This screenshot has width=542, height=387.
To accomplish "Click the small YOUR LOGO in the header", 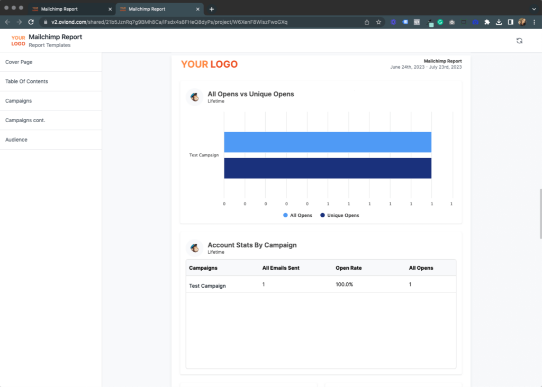I will [x=18, y=41].
